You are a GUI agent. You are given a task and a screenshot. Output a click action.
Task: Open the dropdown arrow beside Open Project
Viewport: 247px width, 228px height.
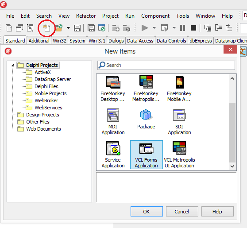68,28
